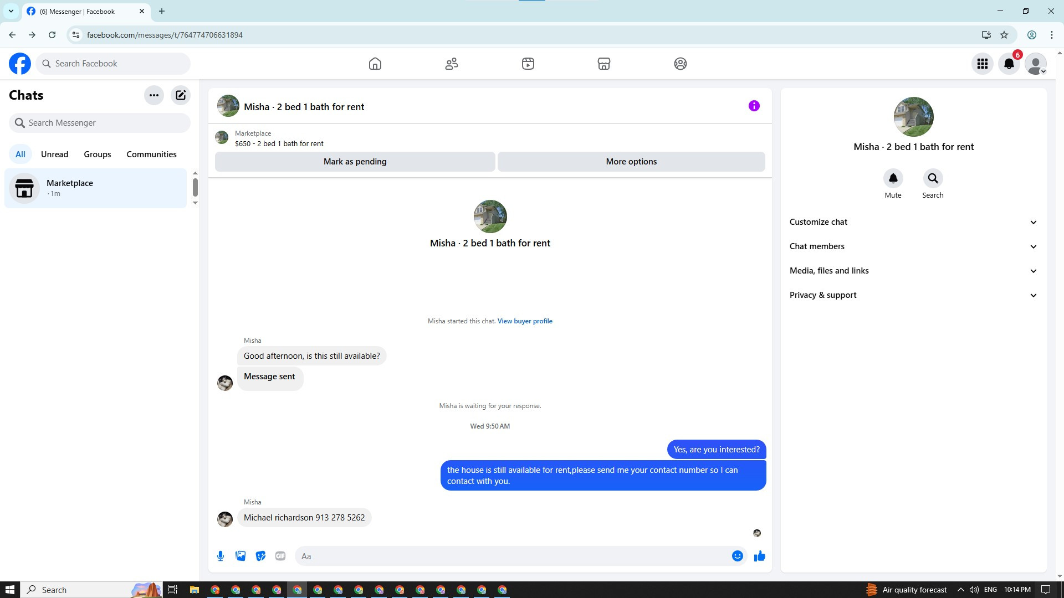Open Task View on Windows taskbar
This screenshot has height=598, width=1064.
point(173,590)
